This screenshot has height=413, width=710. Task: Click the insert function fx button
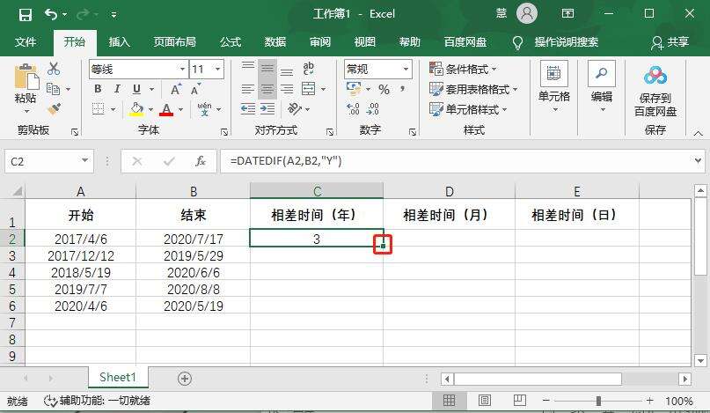pos(200,161)
